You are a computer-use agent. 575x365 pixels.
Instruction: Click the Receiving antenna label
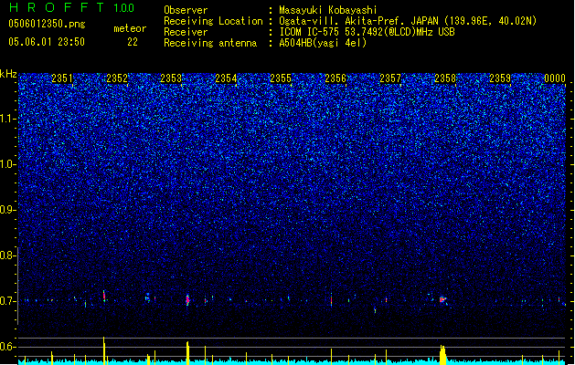point(210,43)
